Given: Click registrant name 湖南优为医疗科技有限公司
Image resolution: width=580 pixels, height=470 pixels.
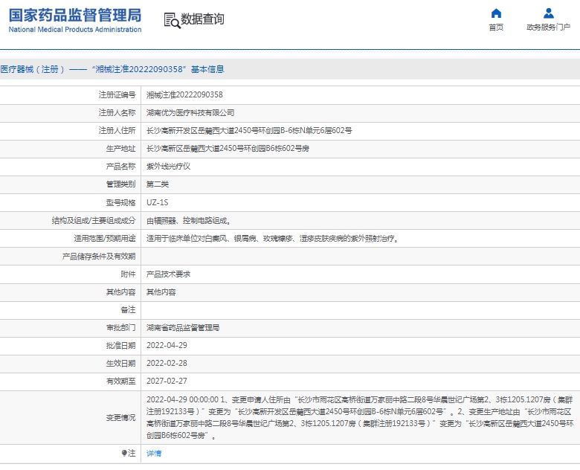Looking at the screenshot, I should coord(190,113).
